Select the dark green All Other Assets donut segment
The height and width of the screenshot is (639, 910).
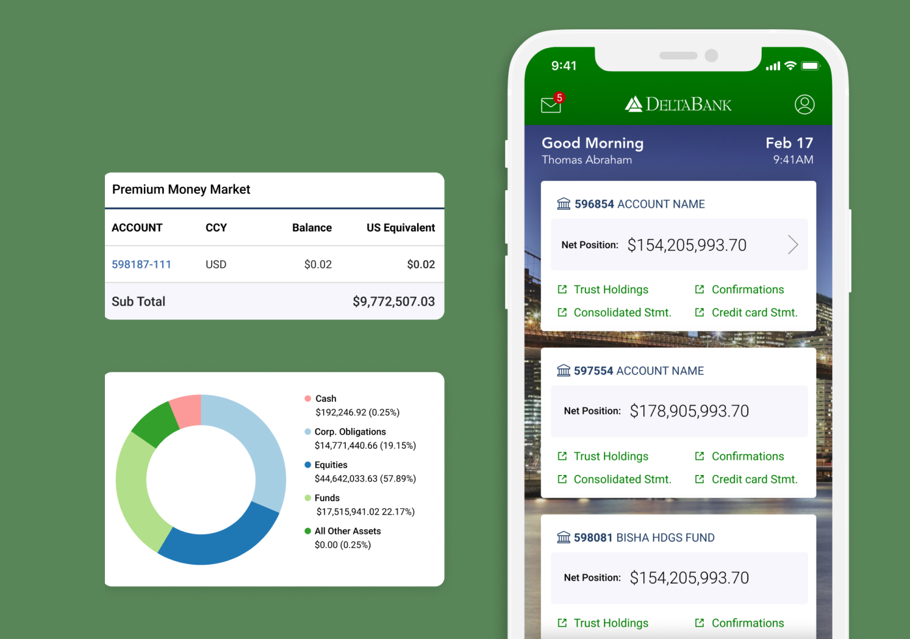pyautogui.click(x=154, y=425)
